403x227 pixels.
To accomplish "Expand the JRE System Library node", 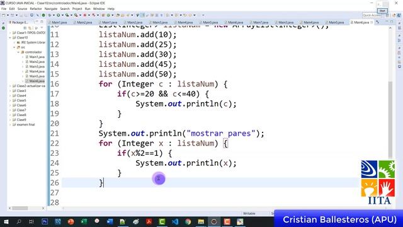I will tap(14, 42).
